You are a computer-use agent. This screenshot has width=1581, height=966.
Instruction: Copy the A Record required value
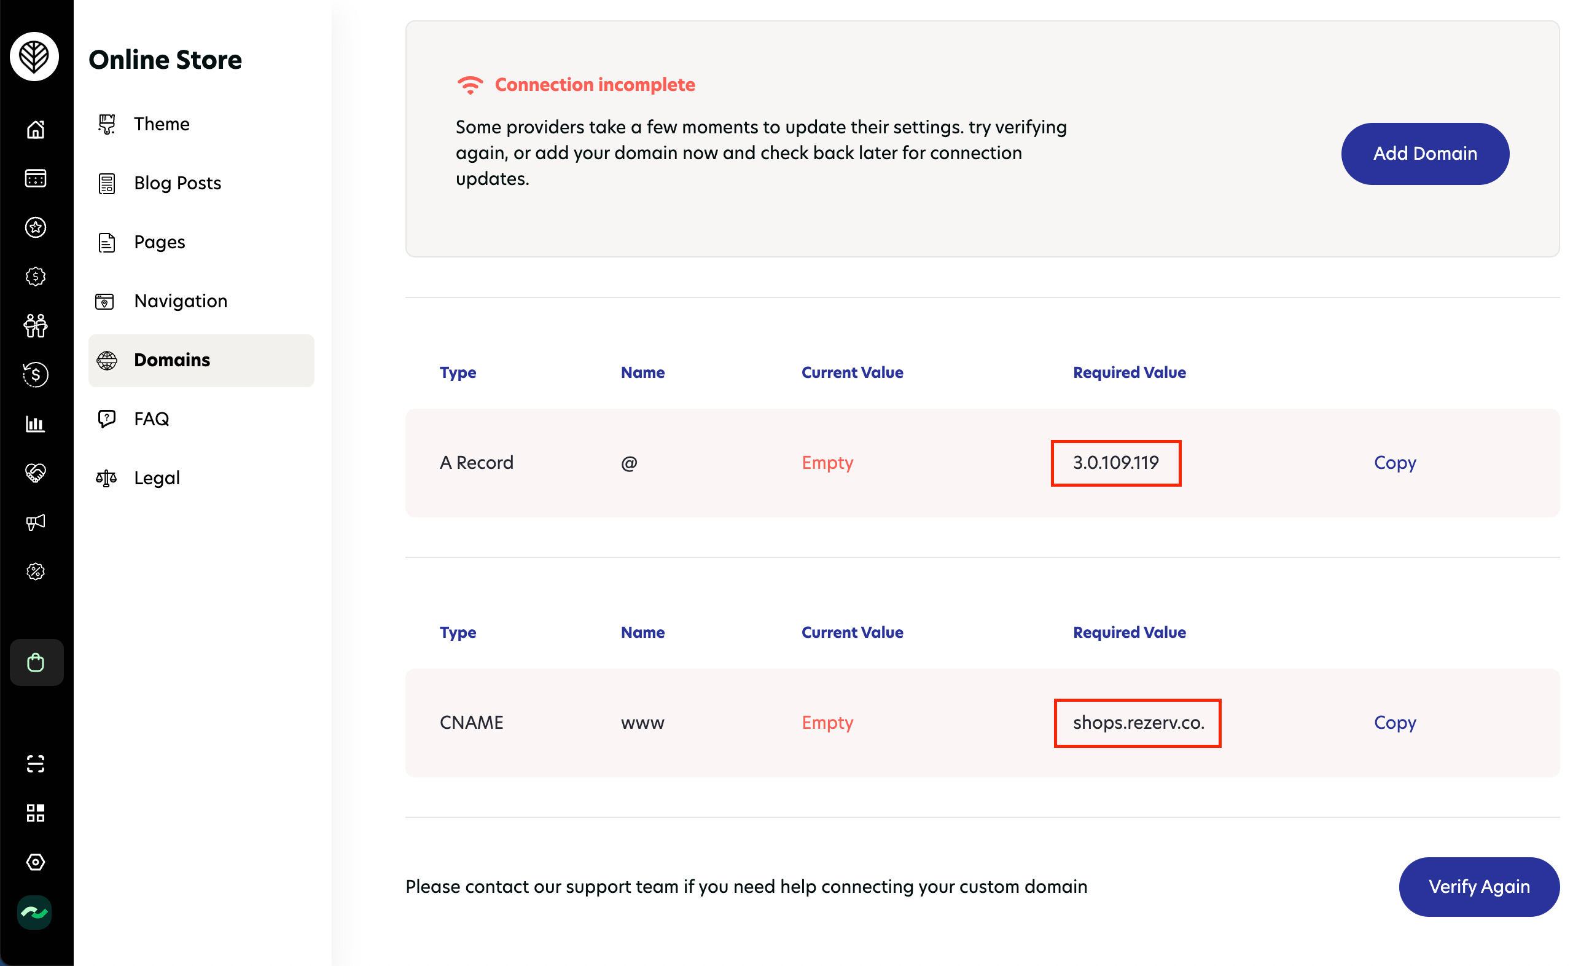click(x=1394, y=462)
